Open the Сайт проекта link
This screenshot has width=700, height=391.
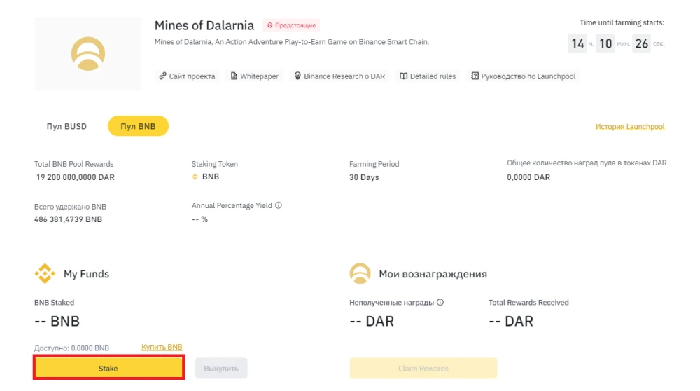click(x=187, y=76)
